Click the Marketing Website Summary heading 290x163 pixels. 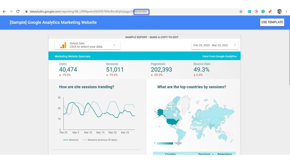pos(72,56)
